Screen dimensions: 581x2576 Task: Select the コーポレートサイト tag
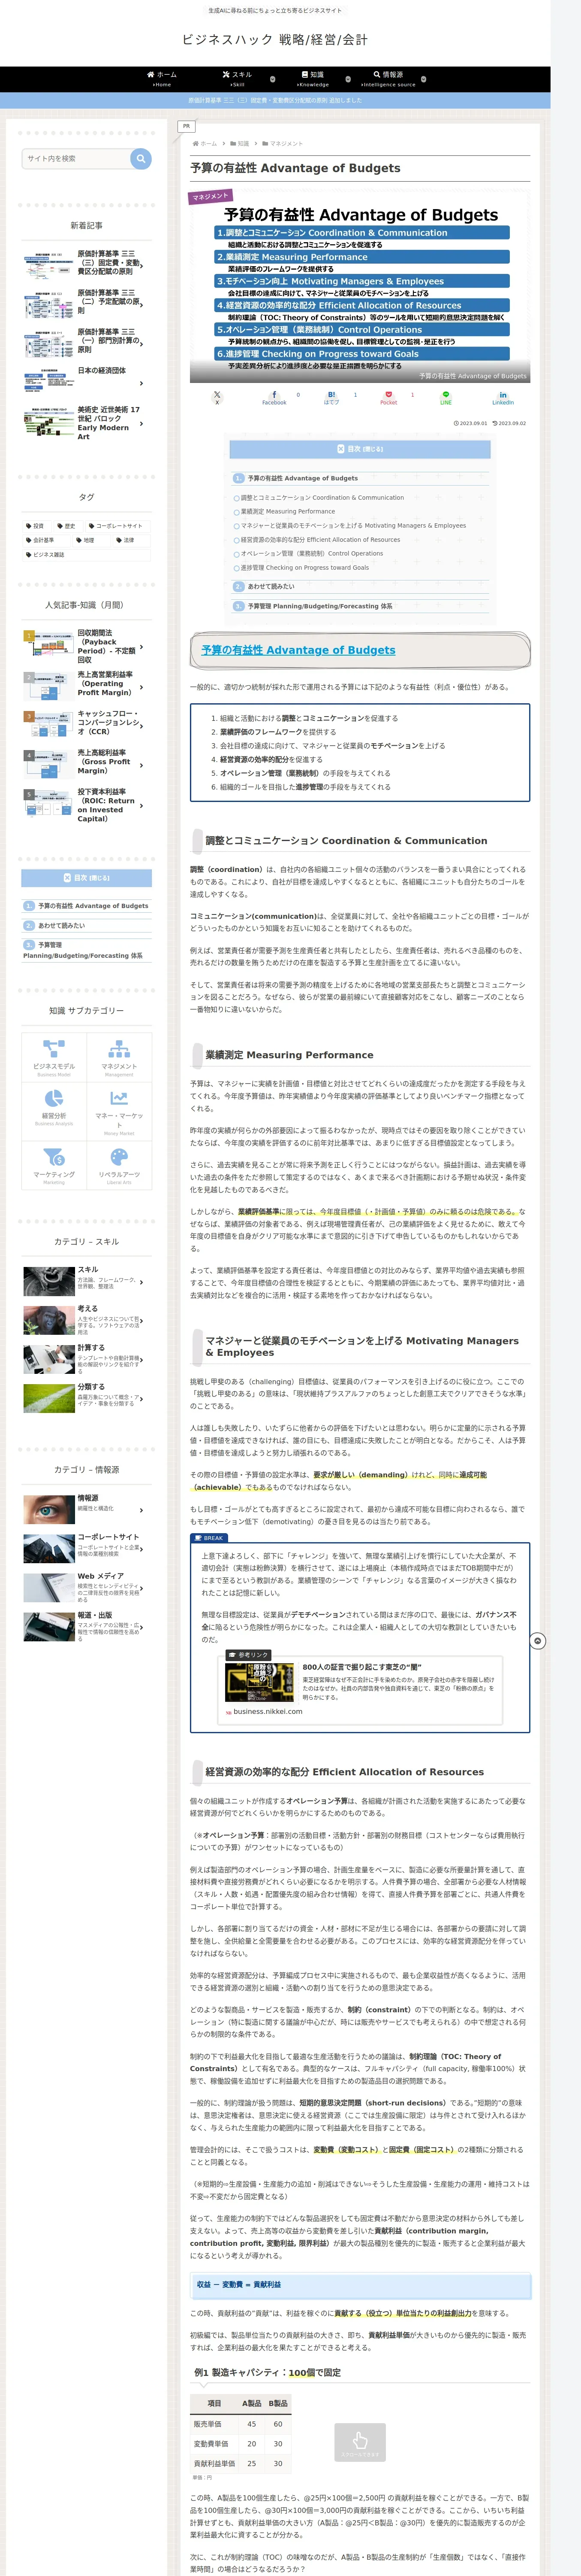118,526
